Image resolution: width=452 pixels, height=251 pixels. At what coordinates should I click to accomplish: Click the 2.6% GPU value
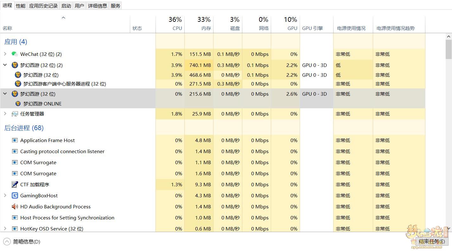point(291,94)
